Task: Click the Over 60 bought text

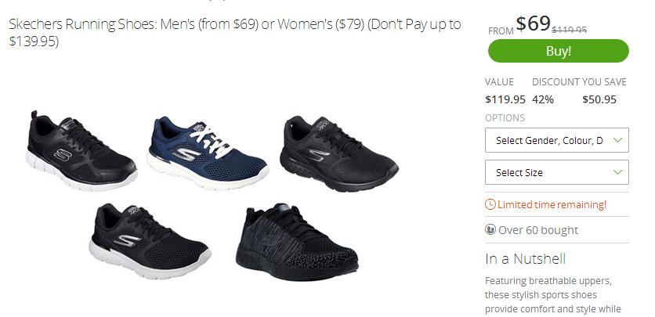Action: pos(538,230)
